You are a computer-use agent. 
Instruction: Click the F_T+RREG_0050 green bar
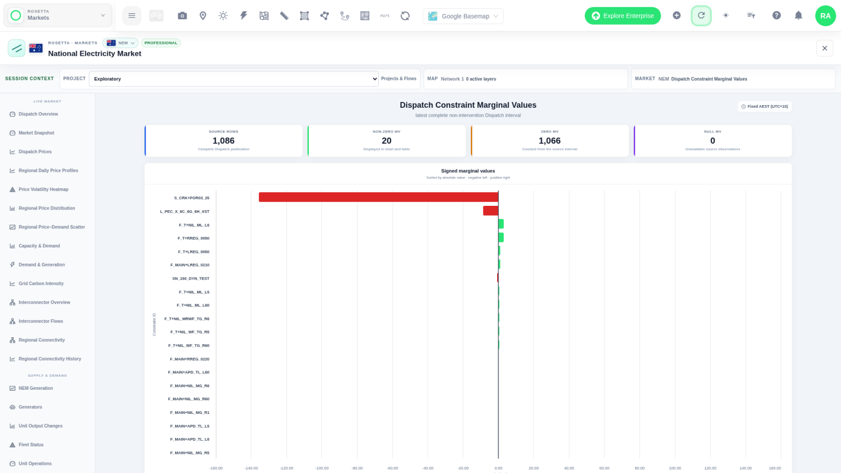point(501,238)
